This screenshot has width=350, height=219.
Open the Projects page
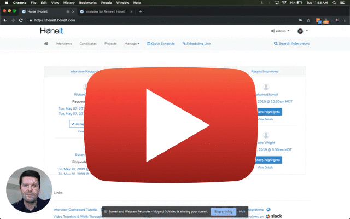tap(110, 44)
